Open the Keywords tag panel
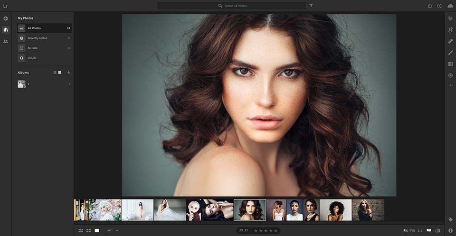Viewport: 456px width, 236px height. coord(450,219)
